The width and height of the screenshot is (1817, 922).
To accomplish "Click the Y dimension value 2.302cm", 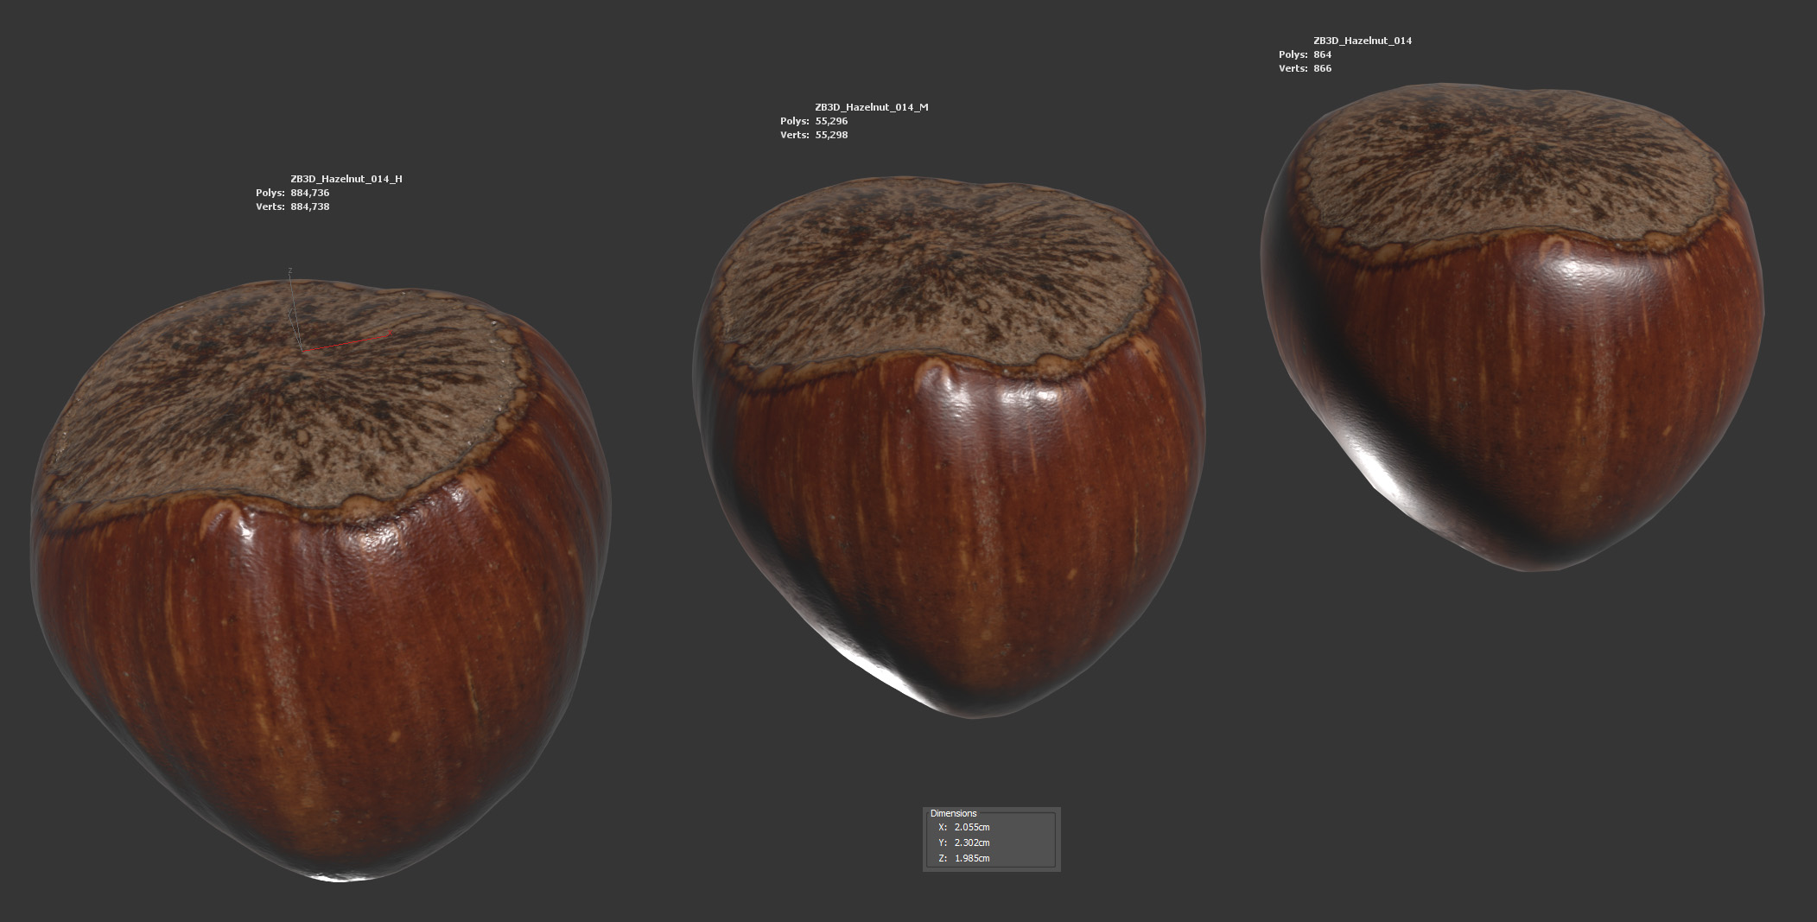I will (x=972, y=843).
